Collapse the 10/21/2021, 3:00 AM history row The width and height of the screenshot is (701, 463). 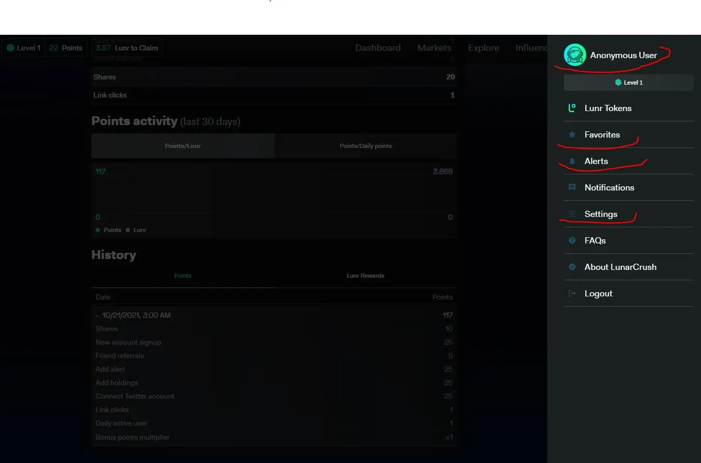click(274, 315)
